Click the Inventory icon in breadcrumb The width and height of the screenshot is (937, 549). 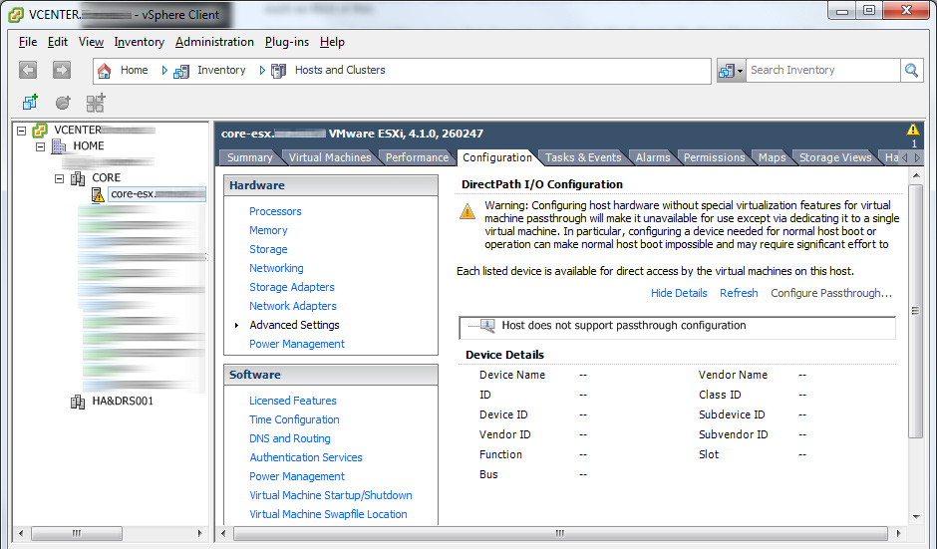(181, 71)
